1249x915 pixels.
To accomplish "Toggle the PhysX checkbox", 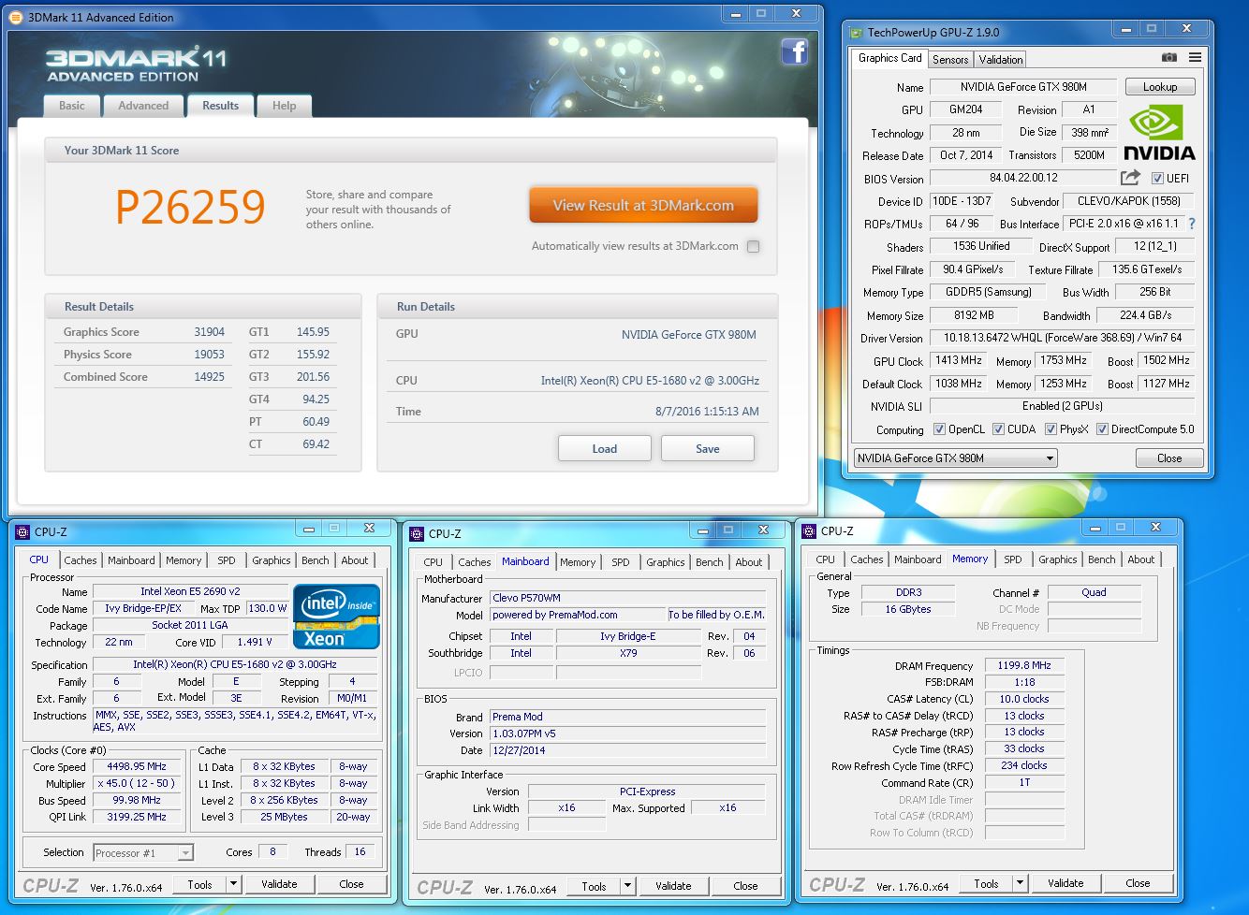I will tap(1051, 429).
